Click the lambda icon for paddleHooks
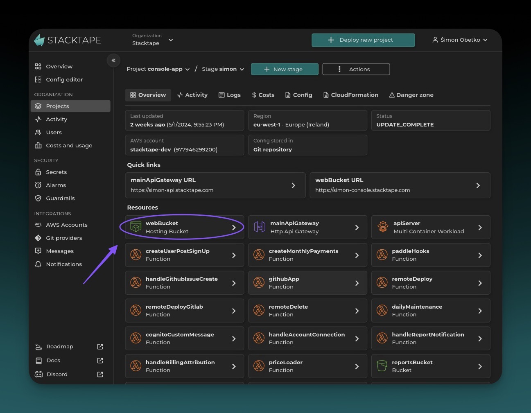This screenshot has height=413, width=531. click(382, 255)
